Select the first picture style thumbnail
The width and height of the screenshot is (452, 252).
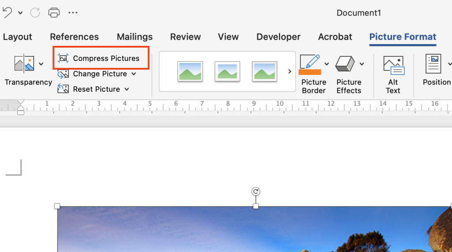[190, 71]
